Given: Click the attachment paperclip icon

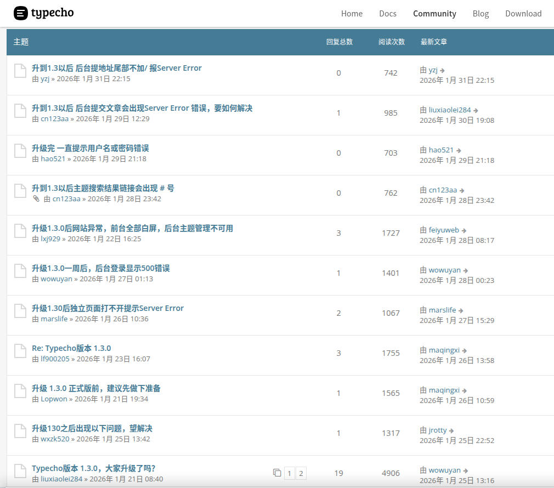Looking at the screenshot, I should click(36, 198).
